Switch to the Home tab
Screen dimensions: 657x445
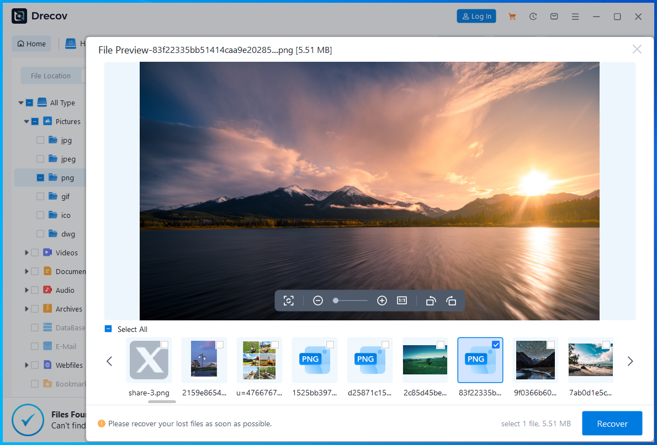coord(31,43)
